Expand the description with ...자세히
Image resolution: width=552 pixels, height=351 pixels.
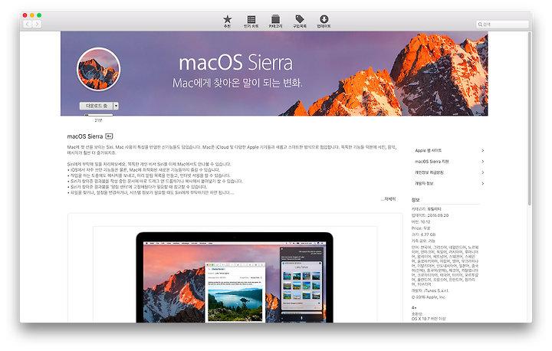click(x=388, y=199)
